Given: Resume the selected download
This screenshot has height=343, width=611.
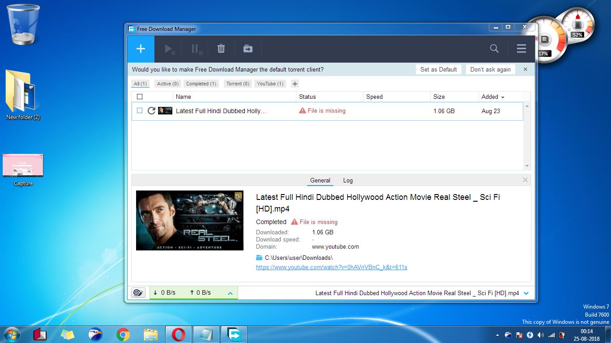Looking at the screenshot, I should (x=169, y=48).
